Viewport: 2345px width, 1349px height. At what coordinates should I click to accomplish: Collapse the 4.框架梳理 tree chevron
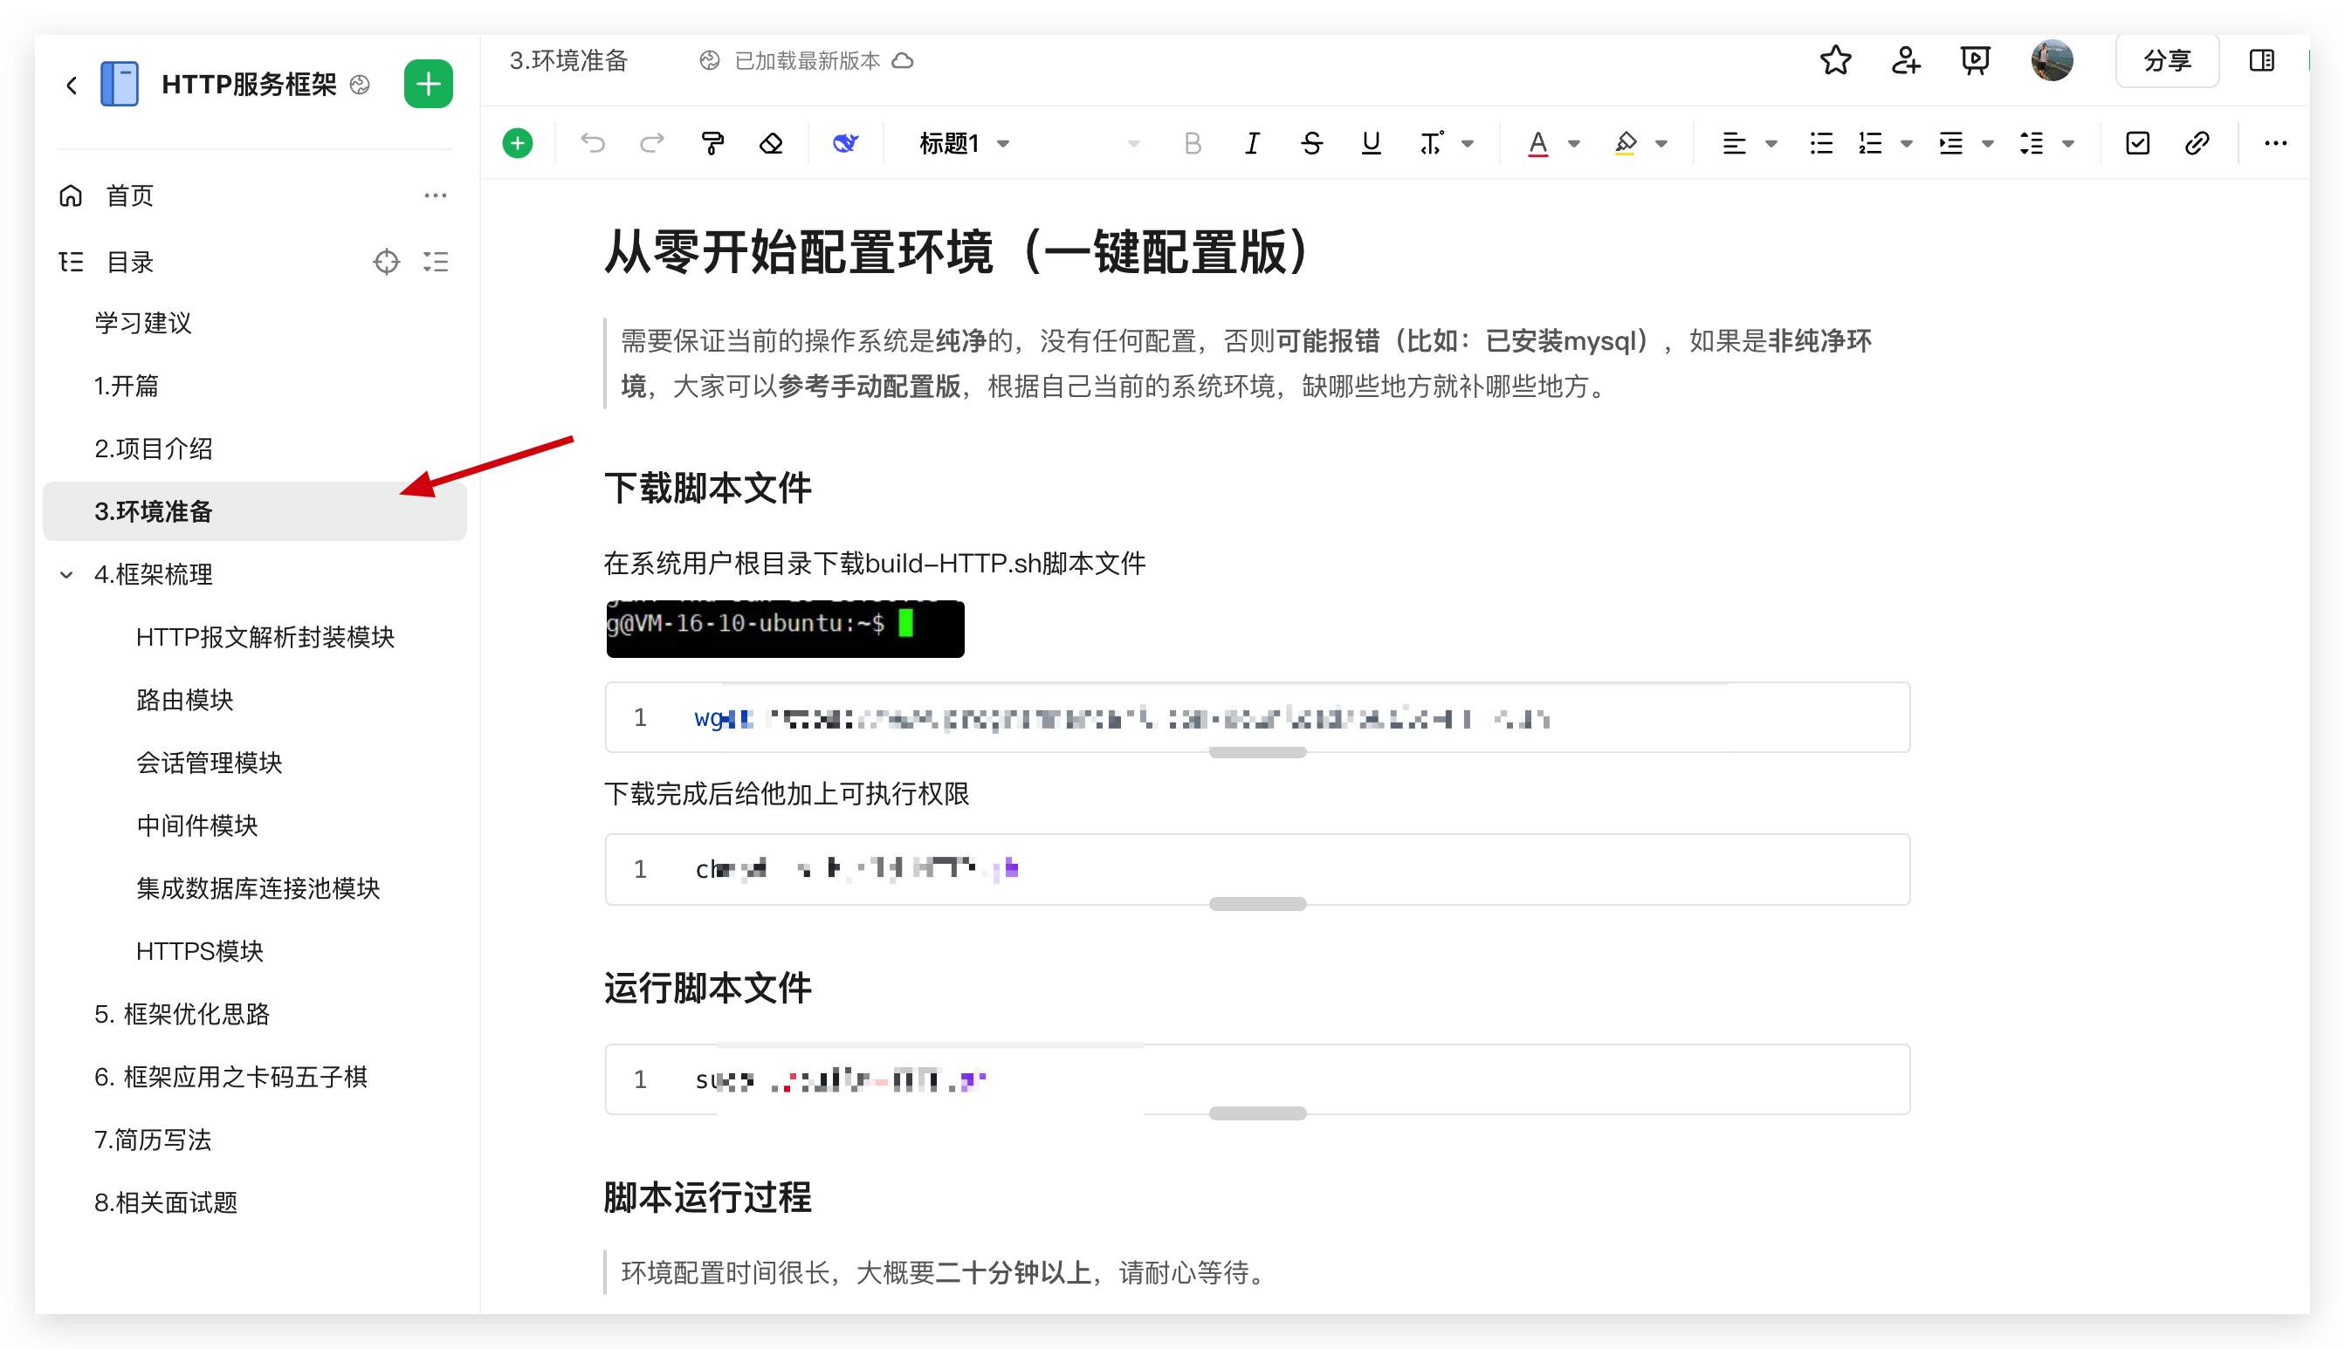tap(66, 574)
